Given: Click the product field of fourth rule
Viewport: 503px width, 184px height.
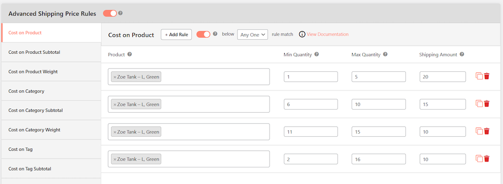Looking at the screenshot, I should pos(189,159).
